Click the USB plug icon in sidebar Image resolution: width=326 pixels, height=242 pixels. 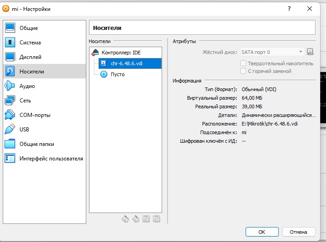click(10, 130)
